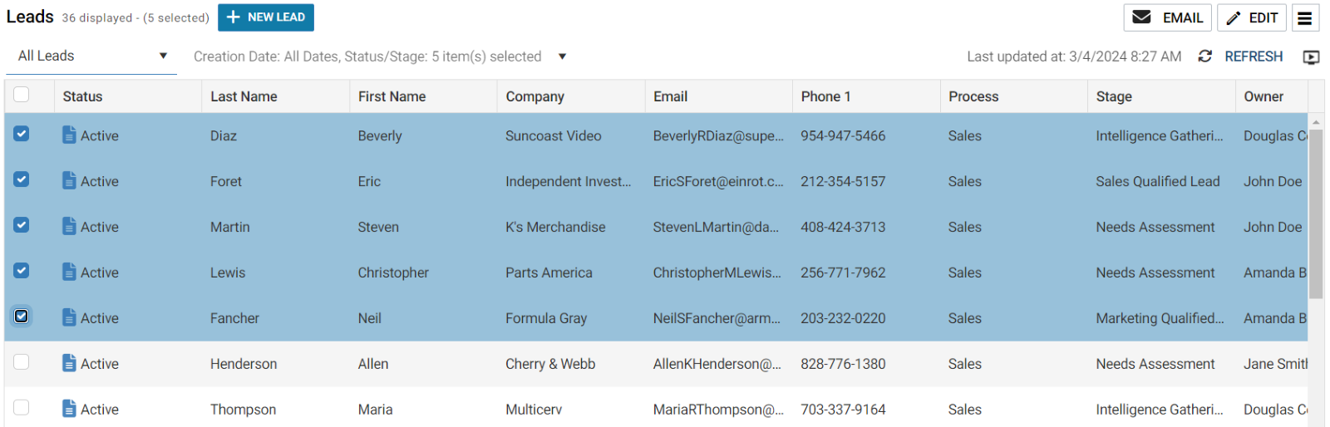Screen dimensions: 1330x427
Task: Click the New Lead button
Action: 266,17
